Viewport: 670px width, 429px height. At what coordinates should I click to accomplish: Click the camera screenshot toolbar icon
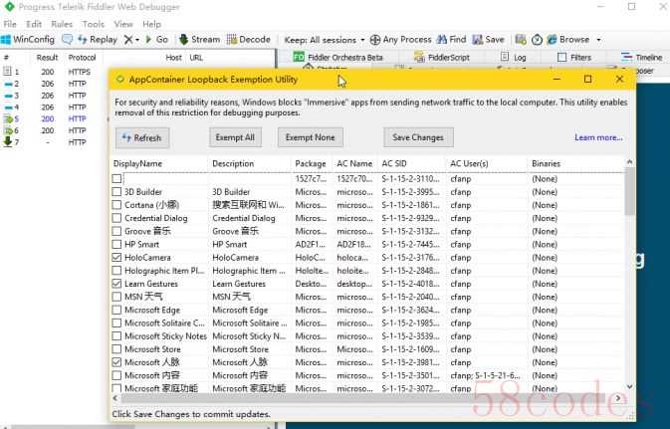[x=521, y=40]
